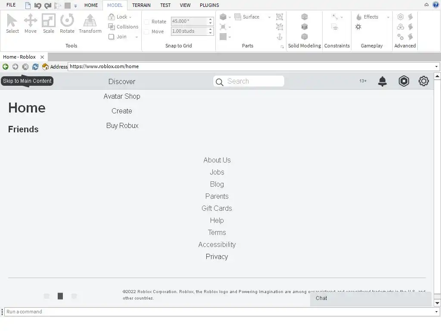Click the Surface tool icon
The width and height of the screenshot is (441, 331).
pos(238,17)
